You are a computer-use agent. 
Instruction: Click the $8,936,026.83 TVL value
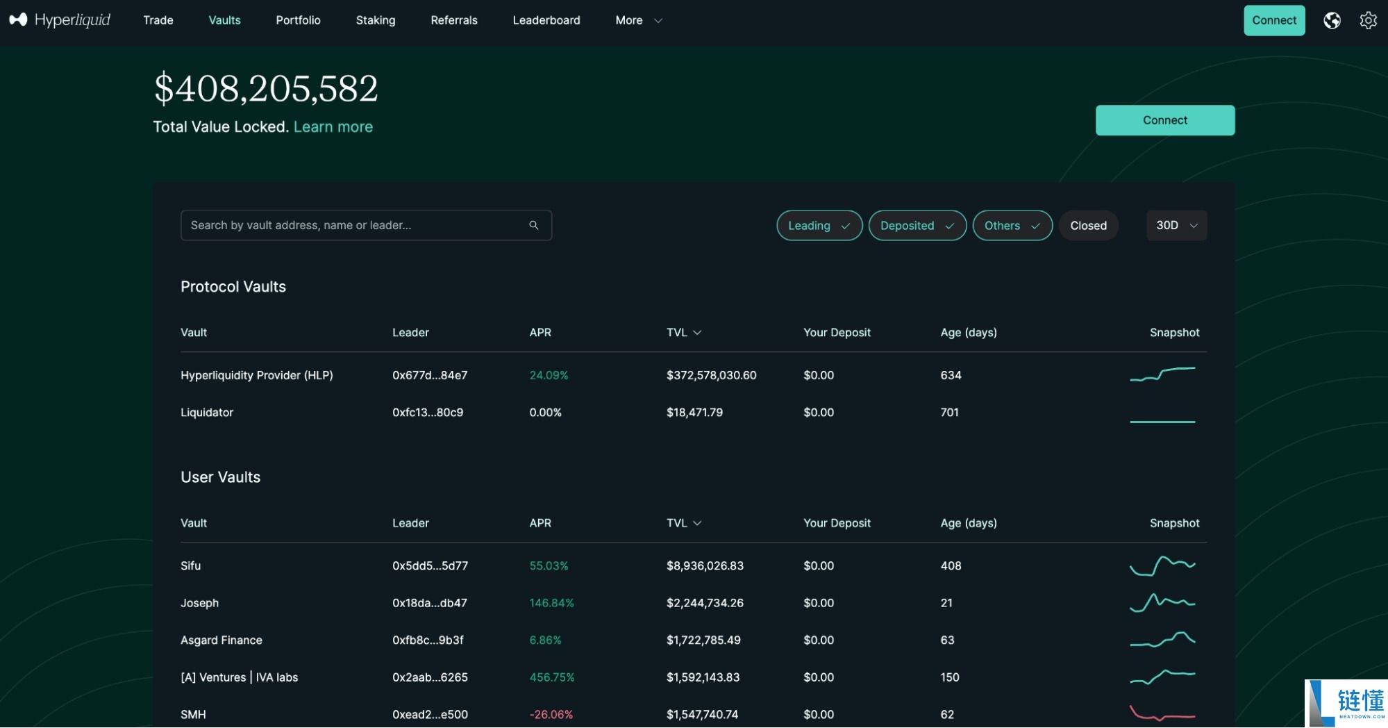(705, 565)
